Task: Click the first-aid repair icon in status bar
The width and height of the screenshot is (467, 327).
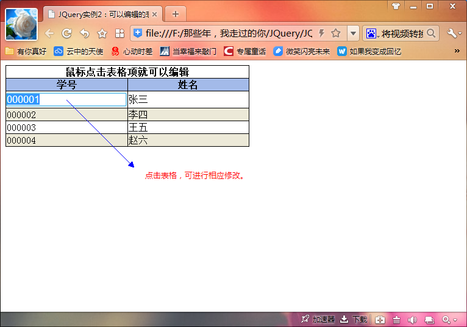Action: 380,320
